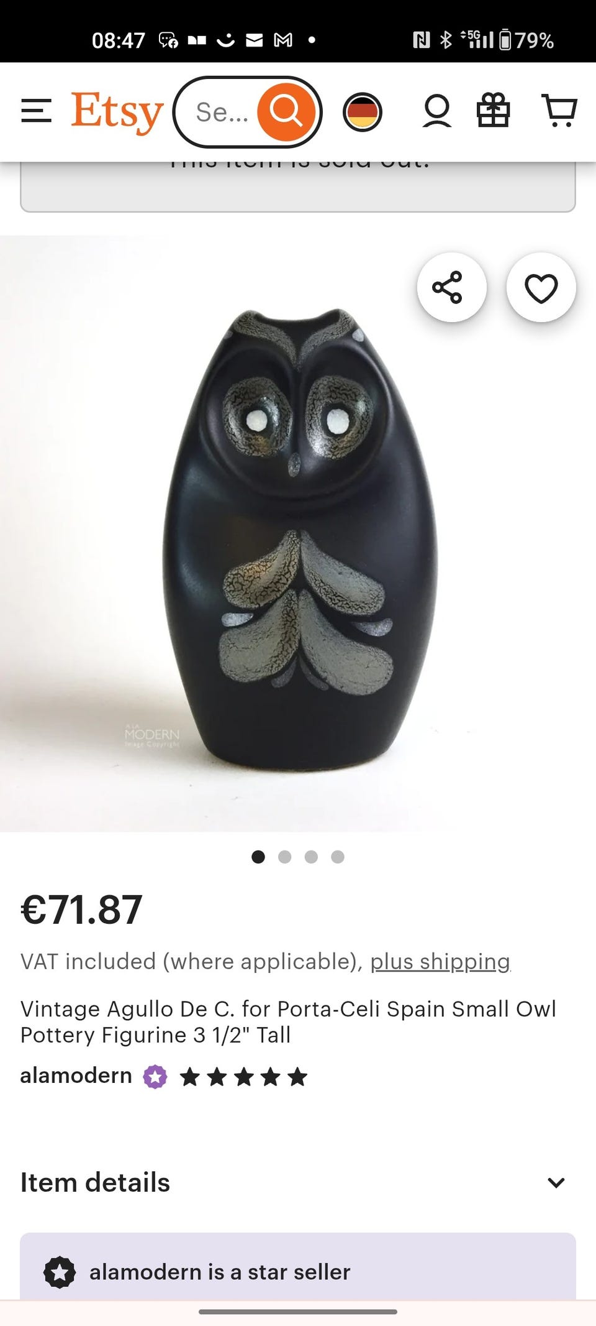
Task: Open the German flag region selector
Action: [363, 112]
